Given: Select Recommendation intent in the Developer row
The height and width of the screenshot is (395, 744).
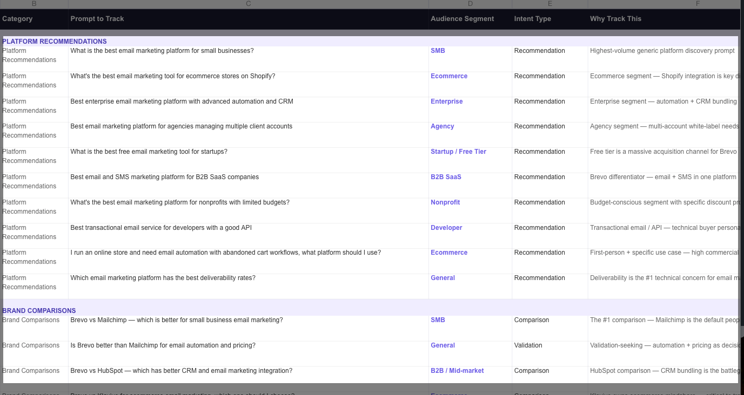Looking at the screenshot, I should (550, 236).
